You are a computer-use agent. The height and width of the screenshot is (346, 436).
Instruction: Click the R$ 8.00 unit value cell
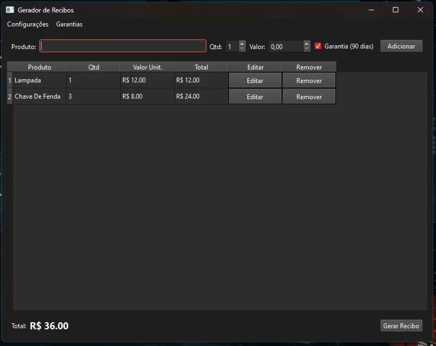tap(147, 96)
